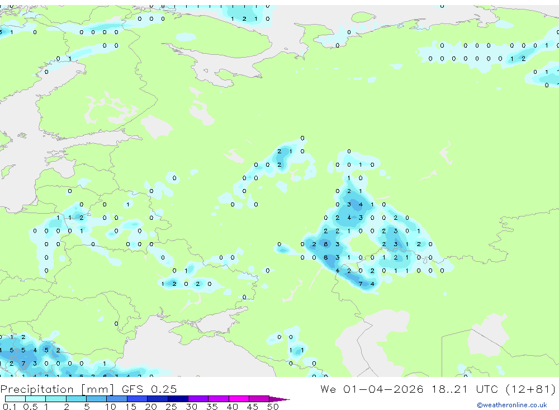Pick the palest cyan legend swatch, 0.1–0.5 mm
This screenshot has width=559, height=410.
tap(15, 399)
